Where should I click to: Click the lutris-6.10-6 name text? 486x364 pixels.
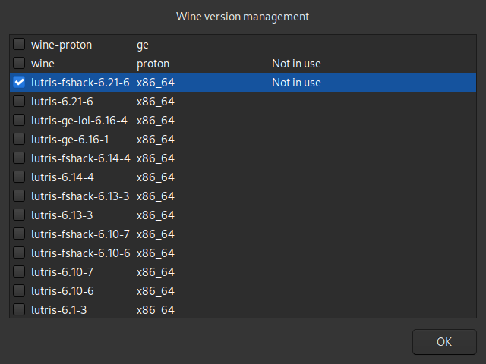(x=62, y=291)
